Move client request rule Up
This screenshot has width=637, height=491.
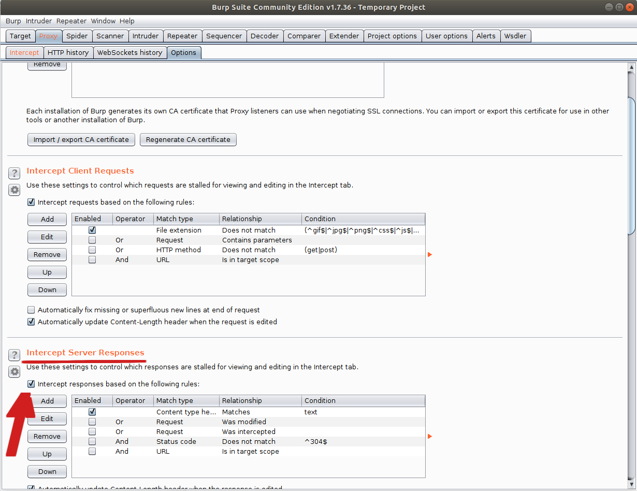point(47,272)
